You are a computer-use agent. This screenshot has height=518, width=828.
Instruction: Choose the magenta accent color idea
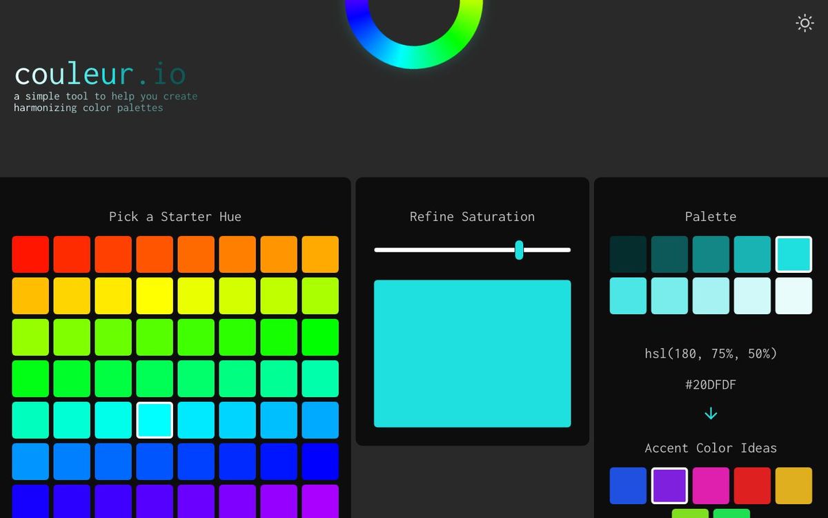pyautogui.click(x=711, y=486)
